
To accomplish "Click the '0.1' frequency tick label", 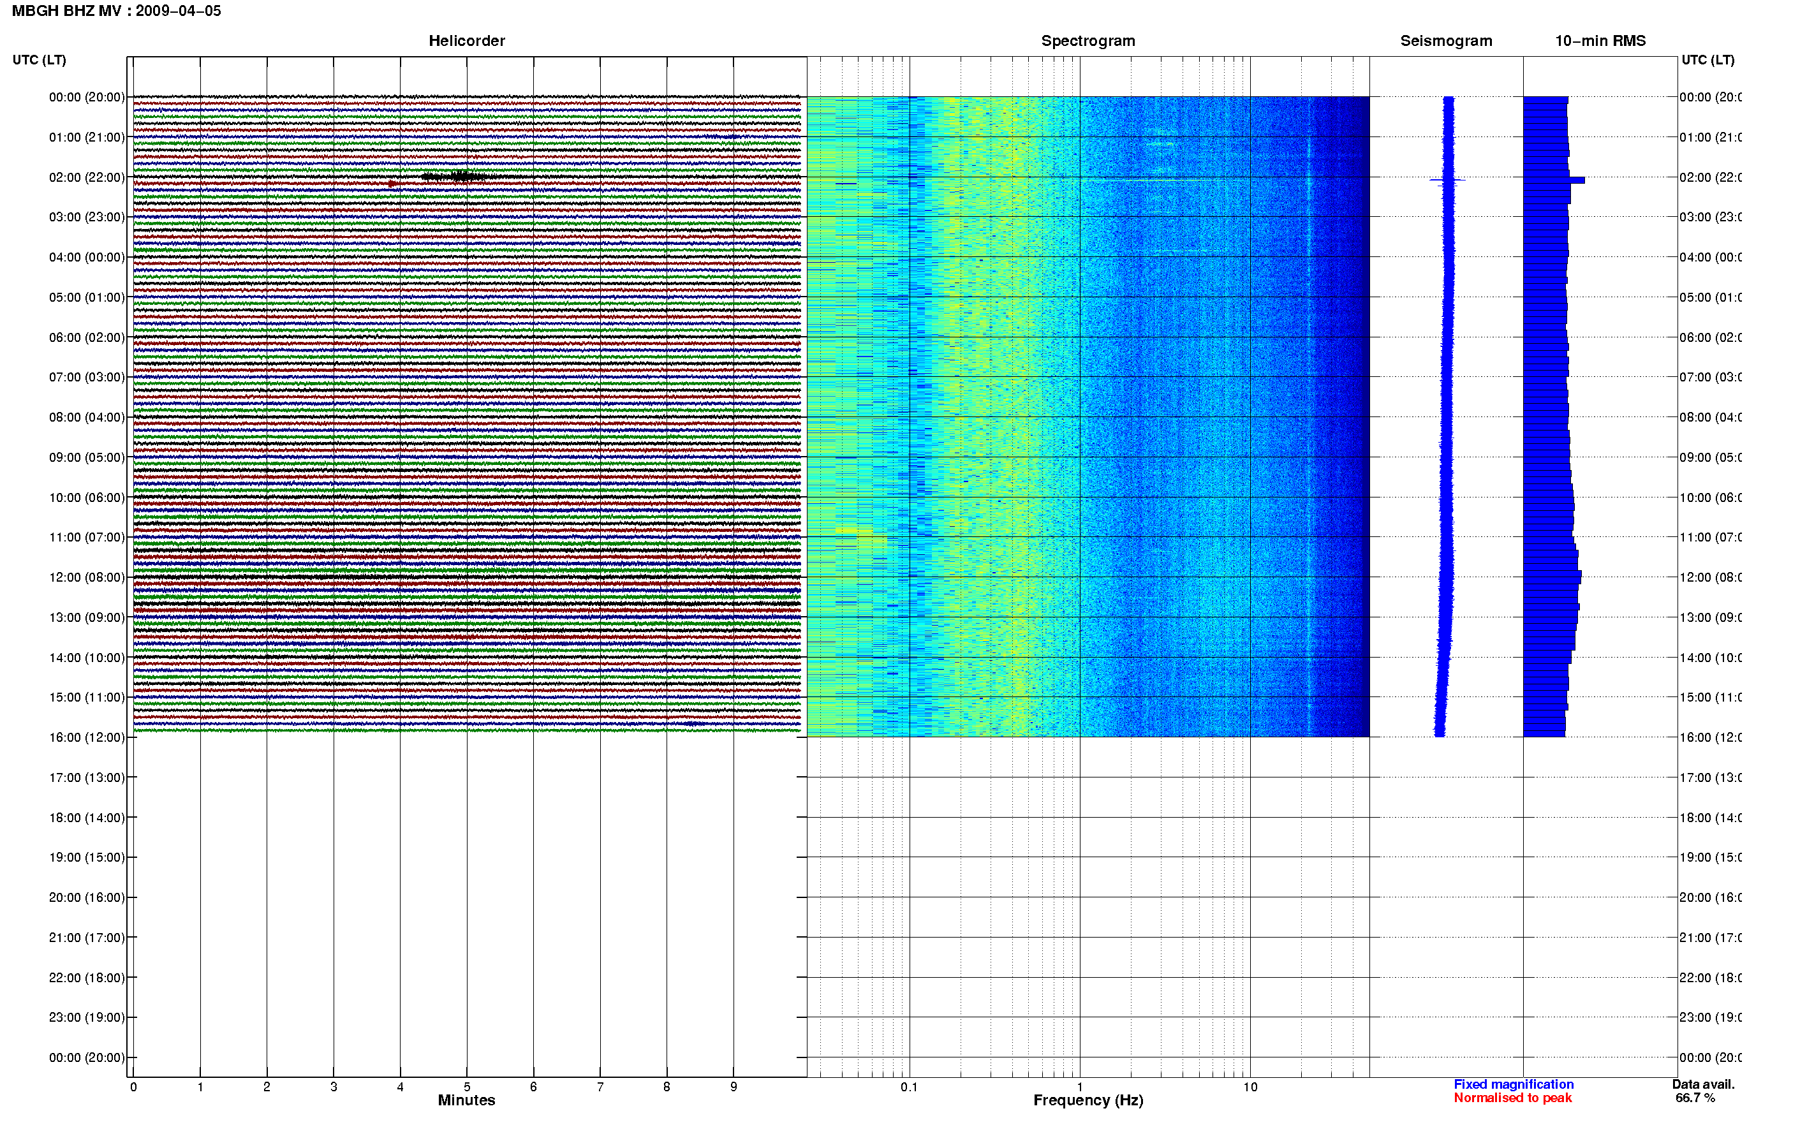I will coord(909,1087).
